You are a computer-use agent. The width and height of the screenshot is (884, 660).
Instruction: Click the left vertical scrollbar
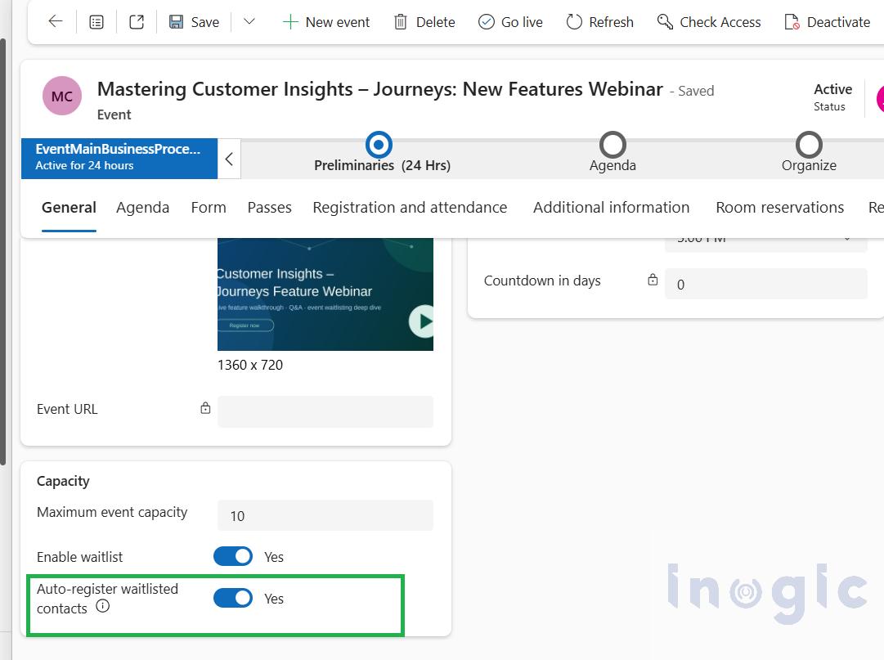(x=2, y=251)
